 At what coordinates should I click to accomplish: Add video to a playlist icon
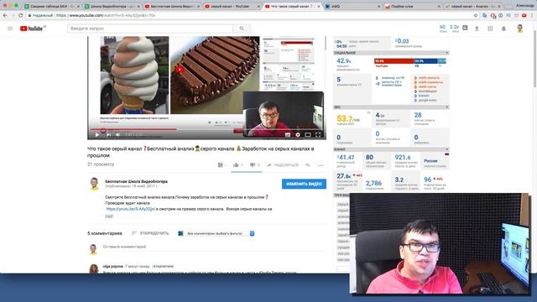pyautogui.click(x=308, y=165)
